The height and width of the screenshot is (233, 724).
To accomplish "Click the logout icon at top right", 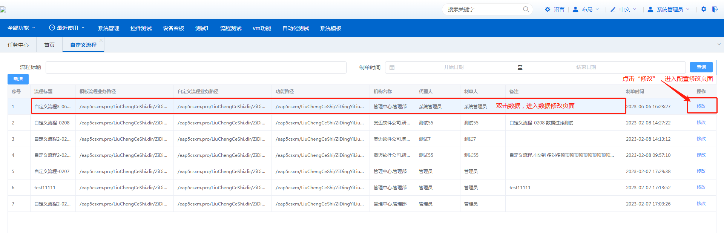I will [x=715, y=9].
